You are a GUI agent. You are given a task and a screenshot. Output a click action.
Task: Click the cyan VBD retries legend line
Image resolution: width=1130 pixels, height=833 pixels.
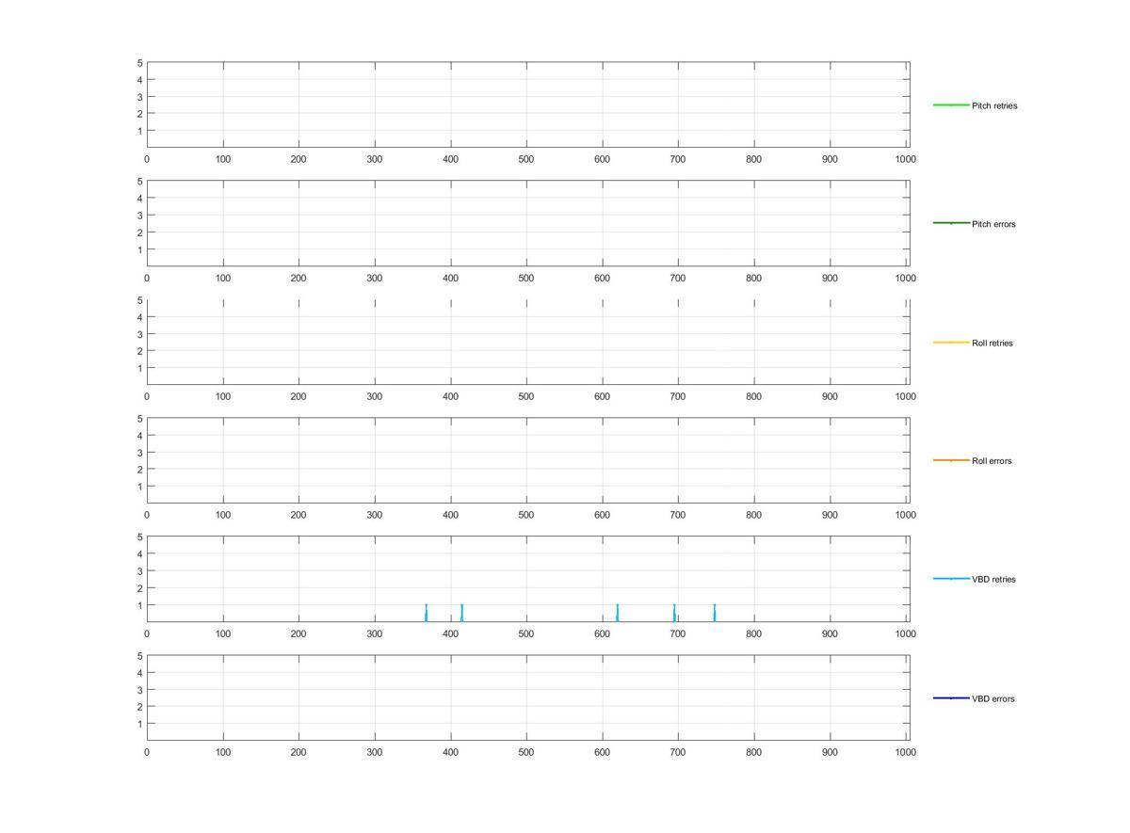tap(951, 579)
